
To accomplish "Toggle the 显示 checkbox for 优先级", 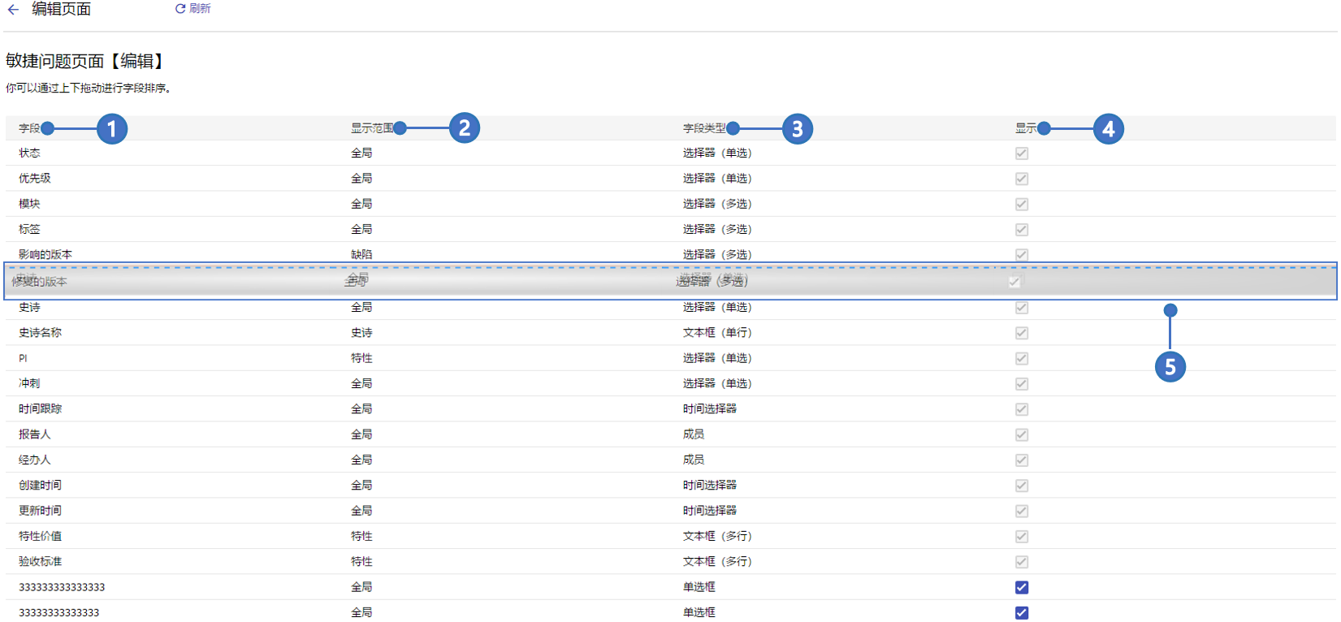I will coord(1022,179).
